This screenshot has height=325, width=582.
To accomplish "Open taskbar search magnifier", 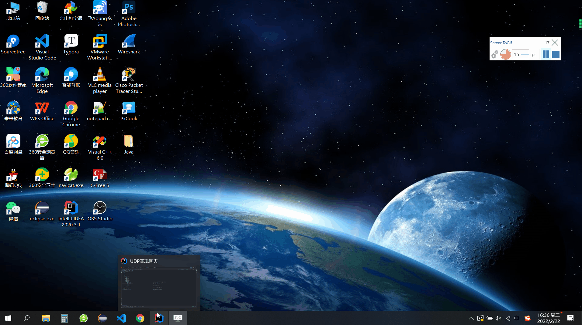I will (x=26, y=318).
